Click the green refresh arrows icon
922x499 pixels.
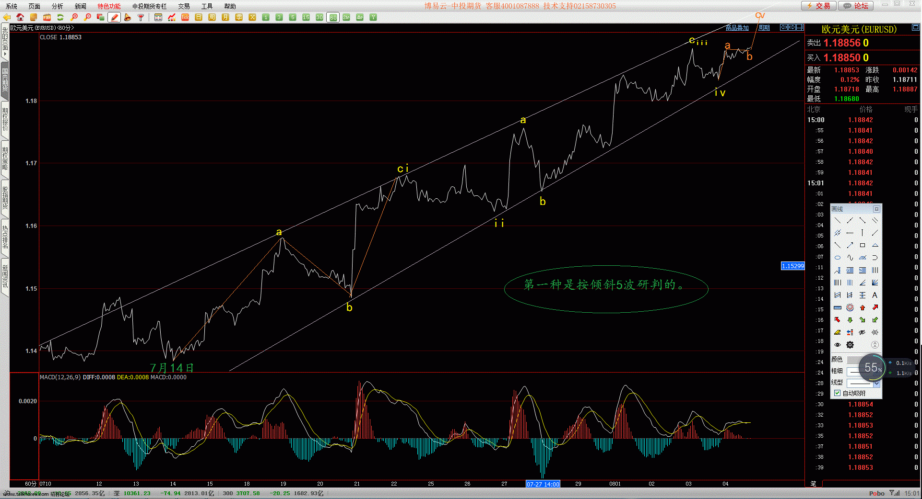[x=60, y=17]
